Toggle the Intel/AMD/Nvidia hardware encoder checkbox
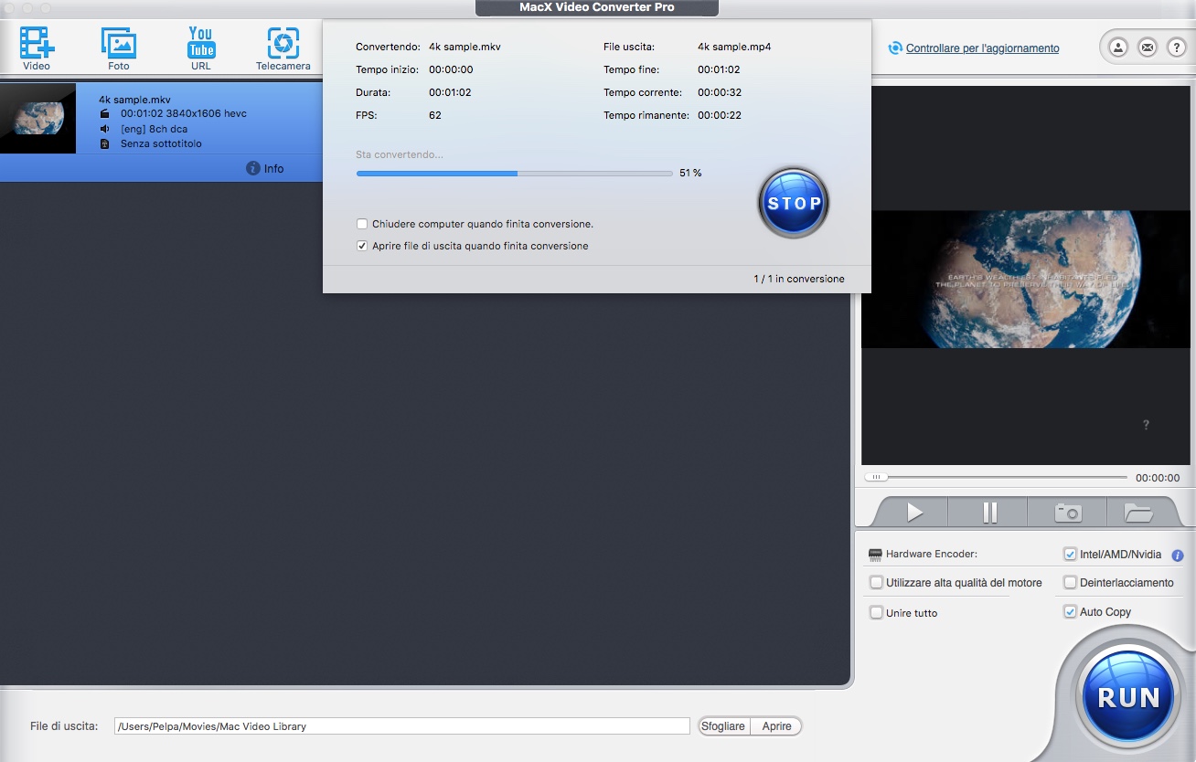Image resolution: width=1196 pixels, height=762 pixels. pyautogui.click(x=1070, y=554)
